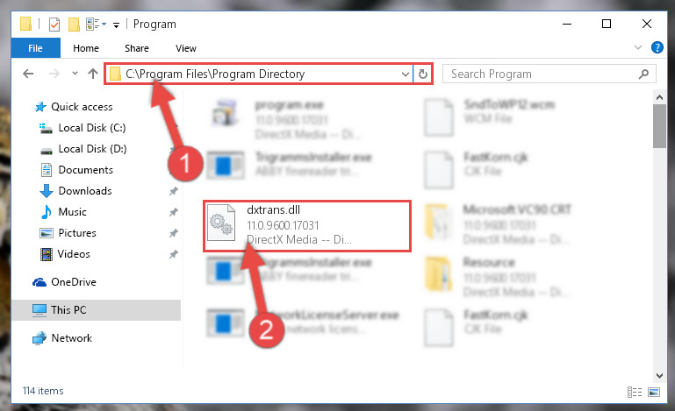
Task: Expand the ribbon with the chevron
Action: pos(638,47)
